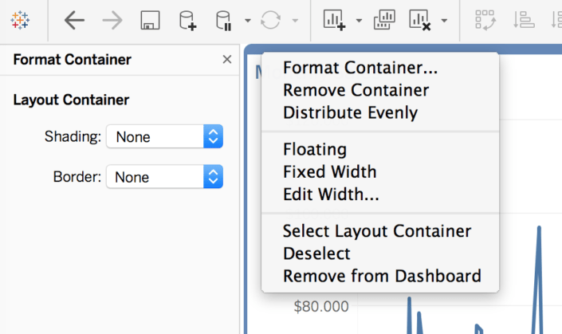Click the new worksheet chart icon
Viewport: 562px width, 334px height.
(334, 21)
